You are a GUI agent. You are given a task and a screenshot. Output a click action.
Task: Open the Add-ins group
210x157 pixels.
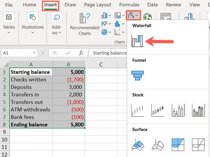click(57, 23)
